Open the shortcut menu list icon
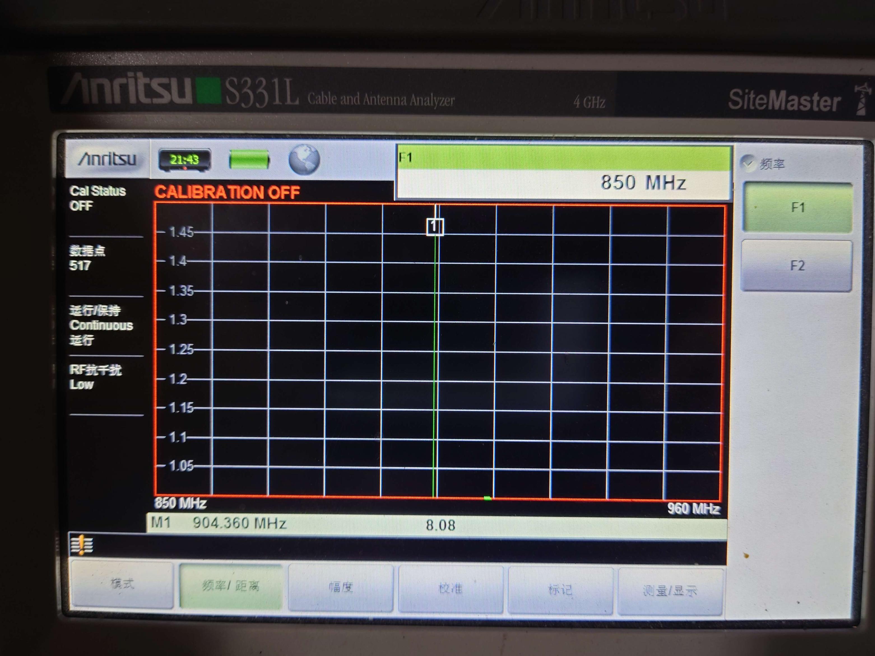The image size is (875, 656). (82, 545)
